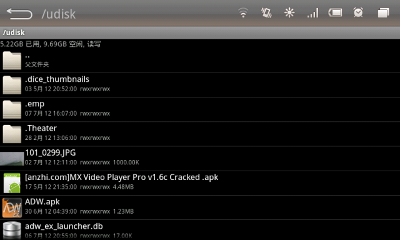Open the recent windows icon
Viewport: 400px width, 240px height.
coord(383,12)
